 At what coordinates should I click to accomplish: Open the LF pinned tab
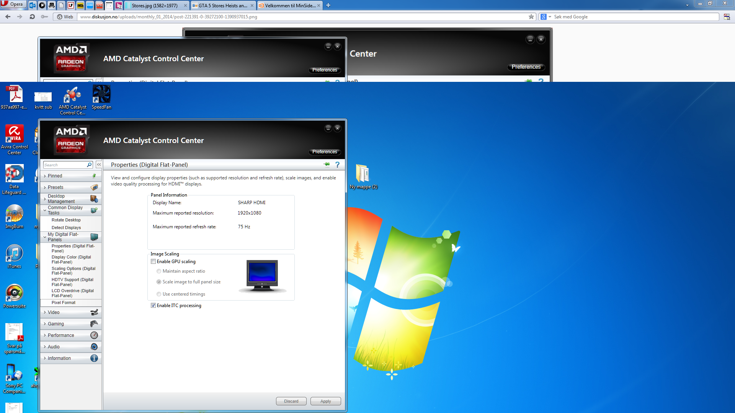click(x=71, y=5)
